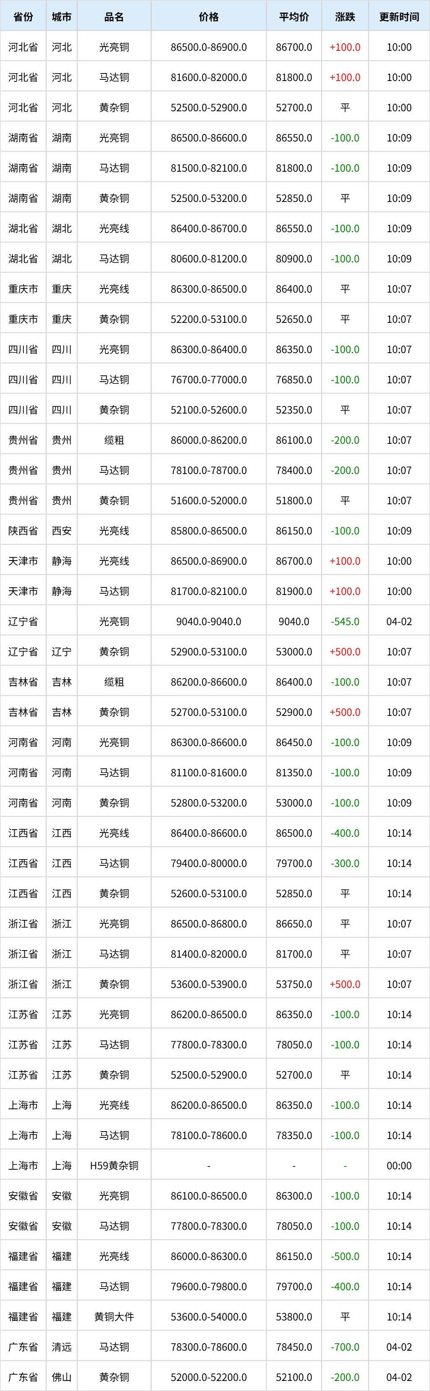
Task: Select the 西安 city cell
Action: click(62, 531)
